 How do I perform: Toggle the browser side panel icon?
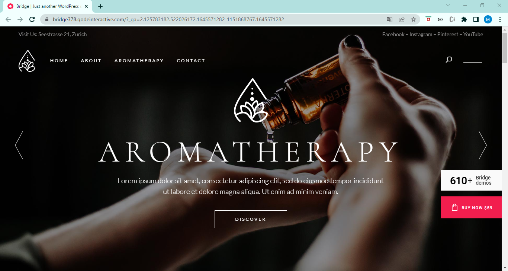pyautogui.click(x=476, y=19)
